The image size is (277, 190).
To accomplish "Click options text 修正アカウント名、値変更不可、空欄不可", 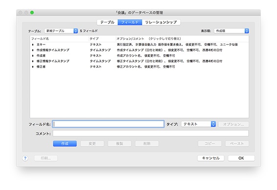I will 146,67.
